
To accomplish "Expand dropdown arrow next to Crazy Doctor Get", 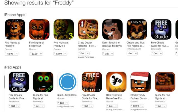I will pos(88,53).
